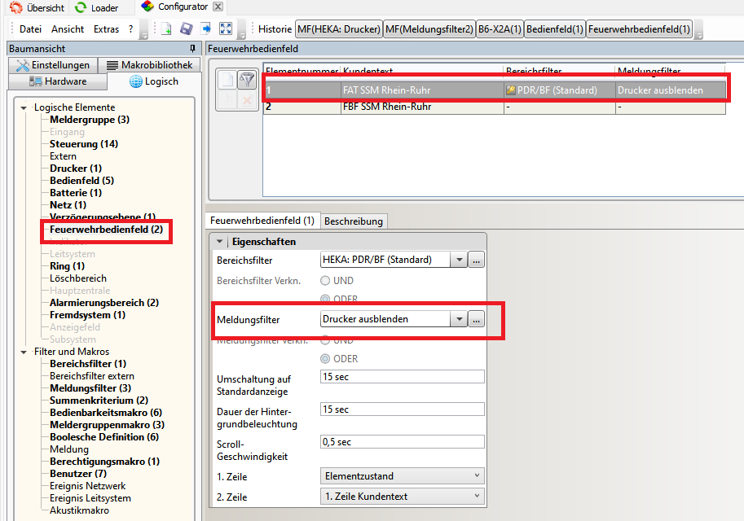The width and height of the screenshot is (744, 521).
Task: Click the ellipsis button next to Meldungsfilter
Action: 477,319
